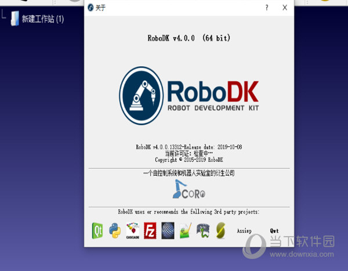This screenshot has width=348, height=271.
Task: Click the FileZilla red Fz icon
Action: (150, 230)
